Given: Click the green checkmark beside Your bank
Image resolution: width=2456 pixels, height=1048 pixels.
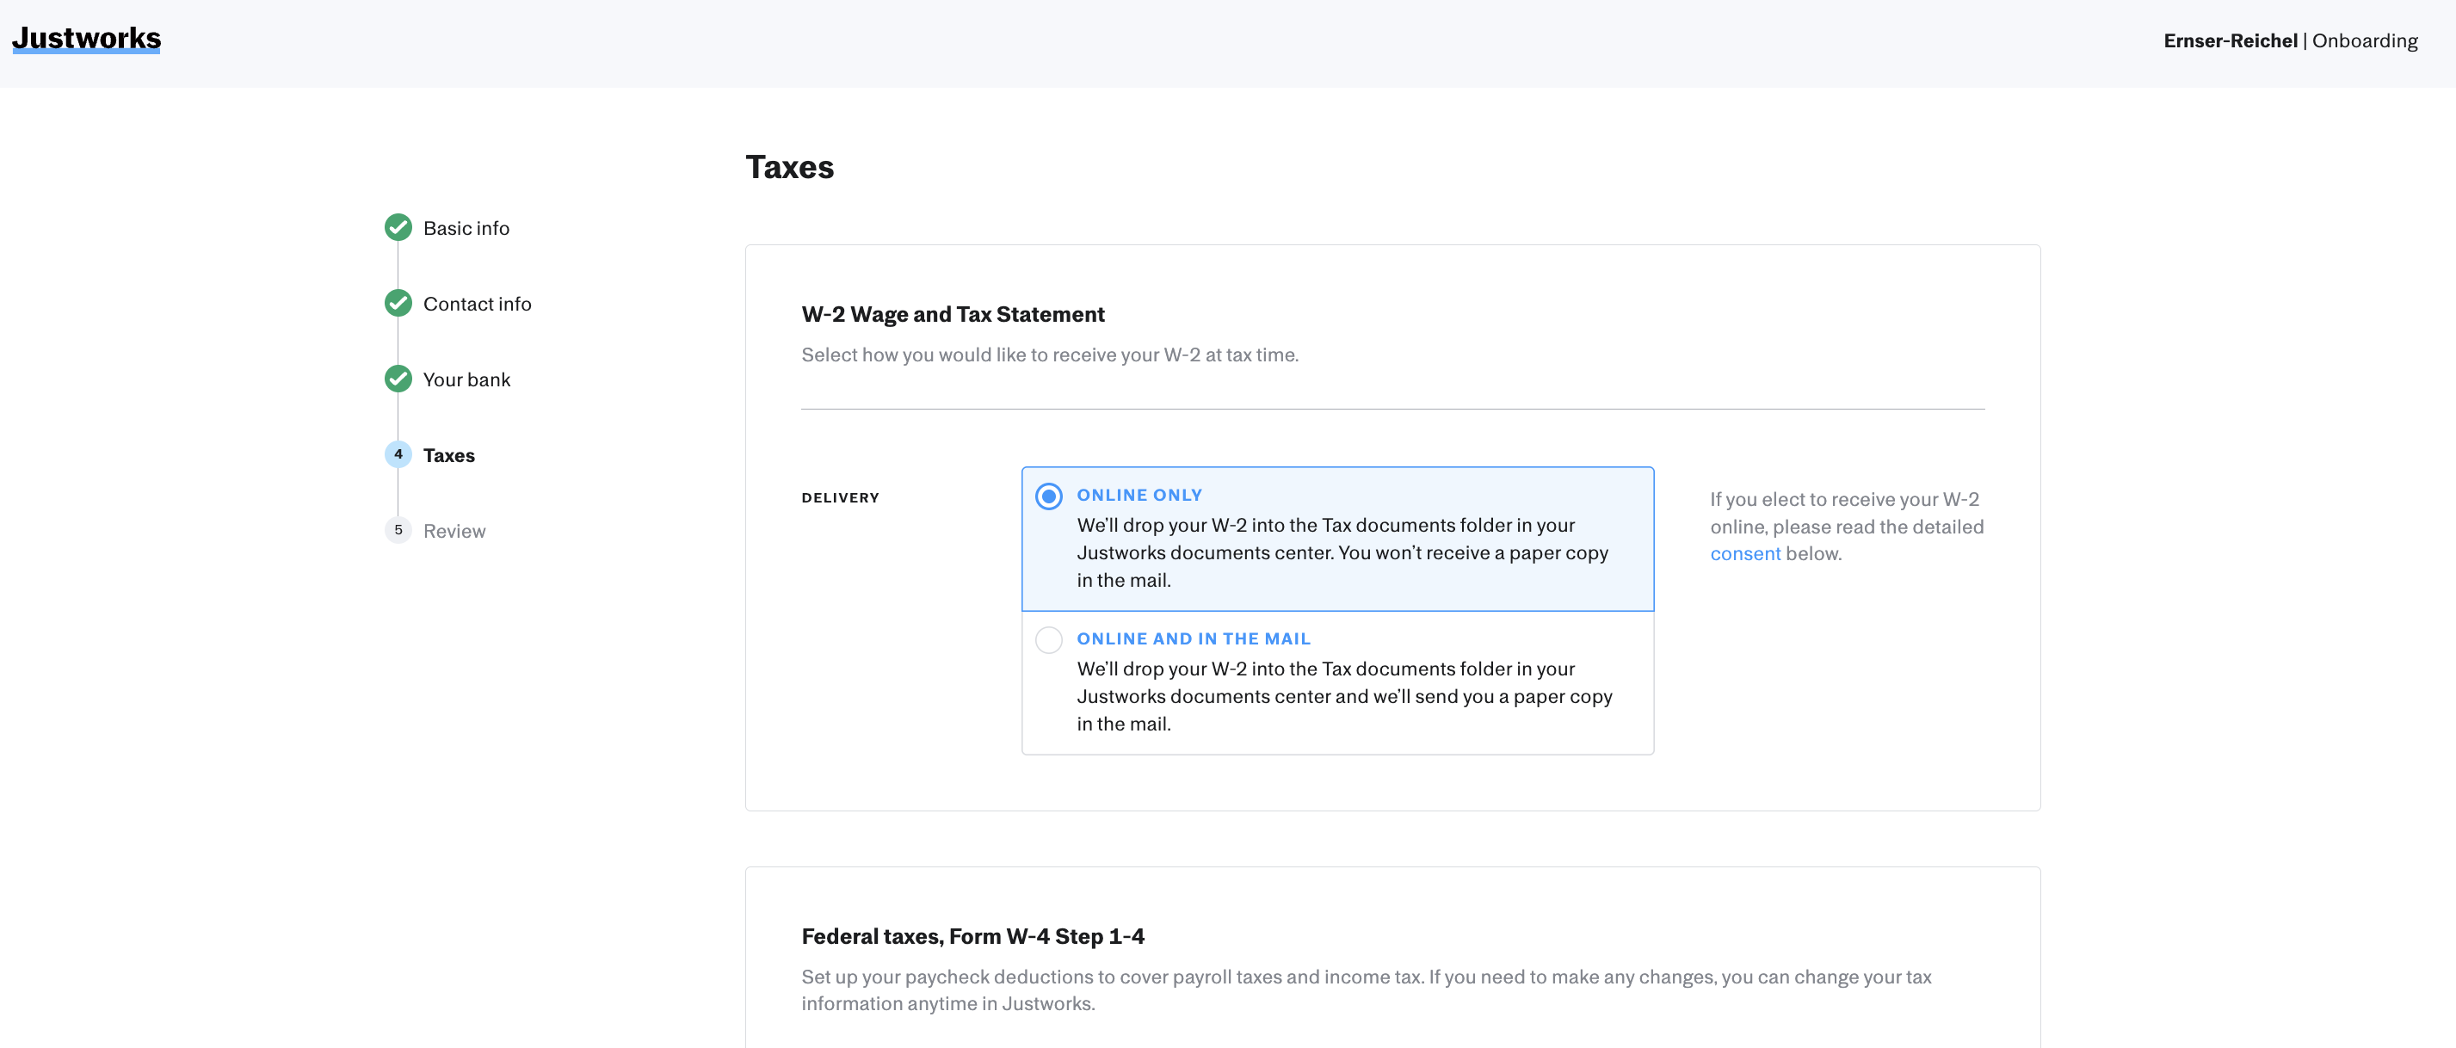Looking at the screenshot, I should click(398, 379).
